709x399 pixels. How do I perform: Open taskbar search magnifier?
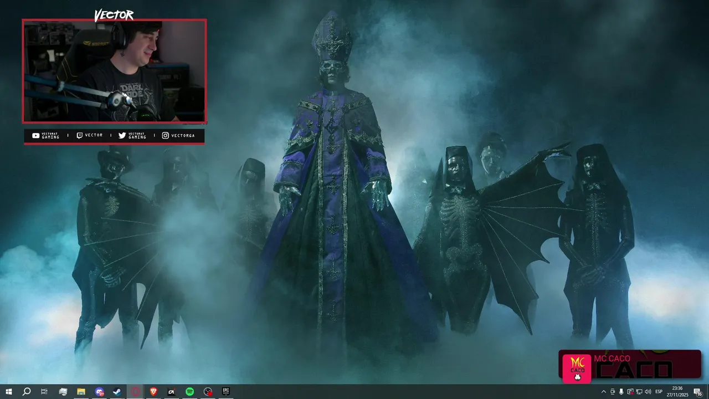pyautogui.click(x=26, y=392)
